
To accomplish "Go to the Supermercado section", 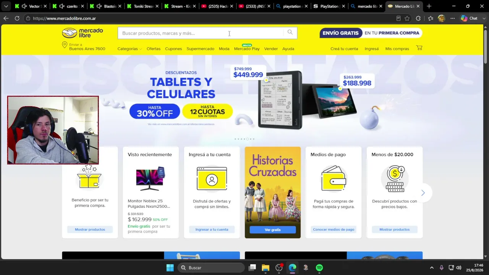I will click(x=200, y=49).
